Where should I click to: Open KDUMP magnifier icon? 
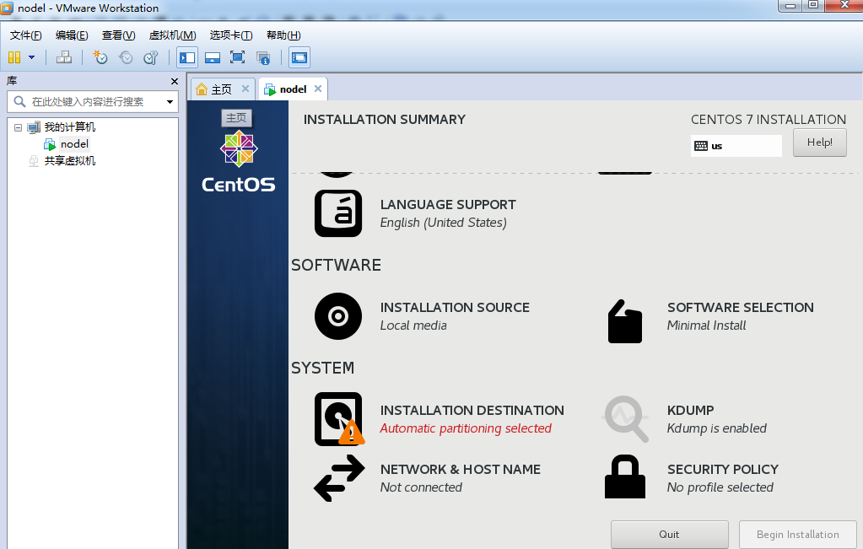tap(625, 418)
